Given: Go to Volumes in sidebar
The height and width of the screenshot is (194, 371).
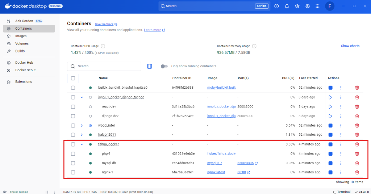Looking at the screenshot, I should point(29,43).
